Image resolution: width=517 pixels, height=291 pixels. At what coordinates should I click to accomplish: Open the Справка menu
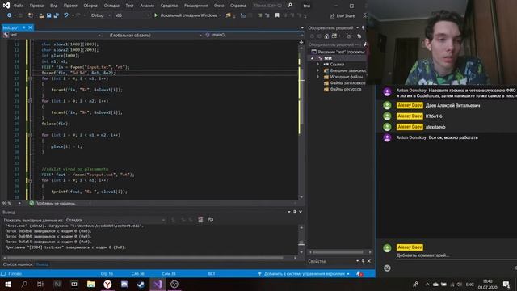coord(238,6)
